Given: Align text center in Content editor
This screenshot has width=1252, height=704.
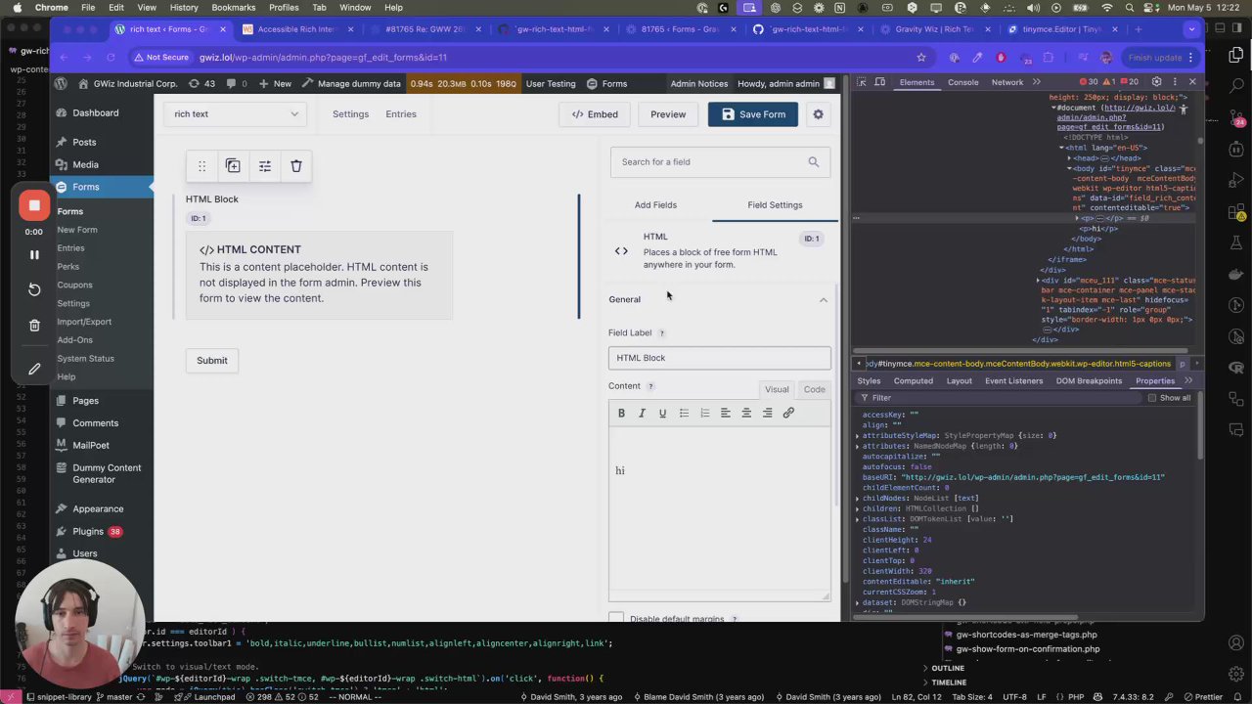Looking at the screenshot, I should pyautogui.click(x=746, y=414).
